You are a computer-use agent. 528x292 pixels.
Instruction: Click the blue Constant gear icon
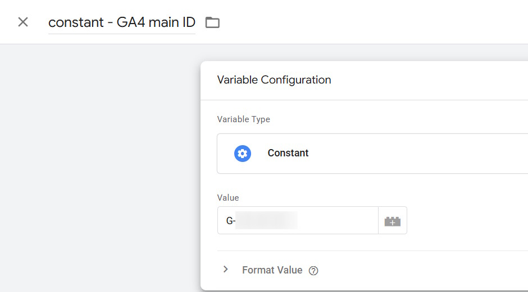pyautogui.click(x=243, y=154)
